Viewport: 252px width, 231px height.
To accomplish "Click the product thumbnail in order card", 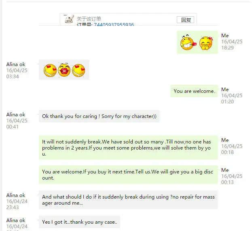I will tap(69, 19).
